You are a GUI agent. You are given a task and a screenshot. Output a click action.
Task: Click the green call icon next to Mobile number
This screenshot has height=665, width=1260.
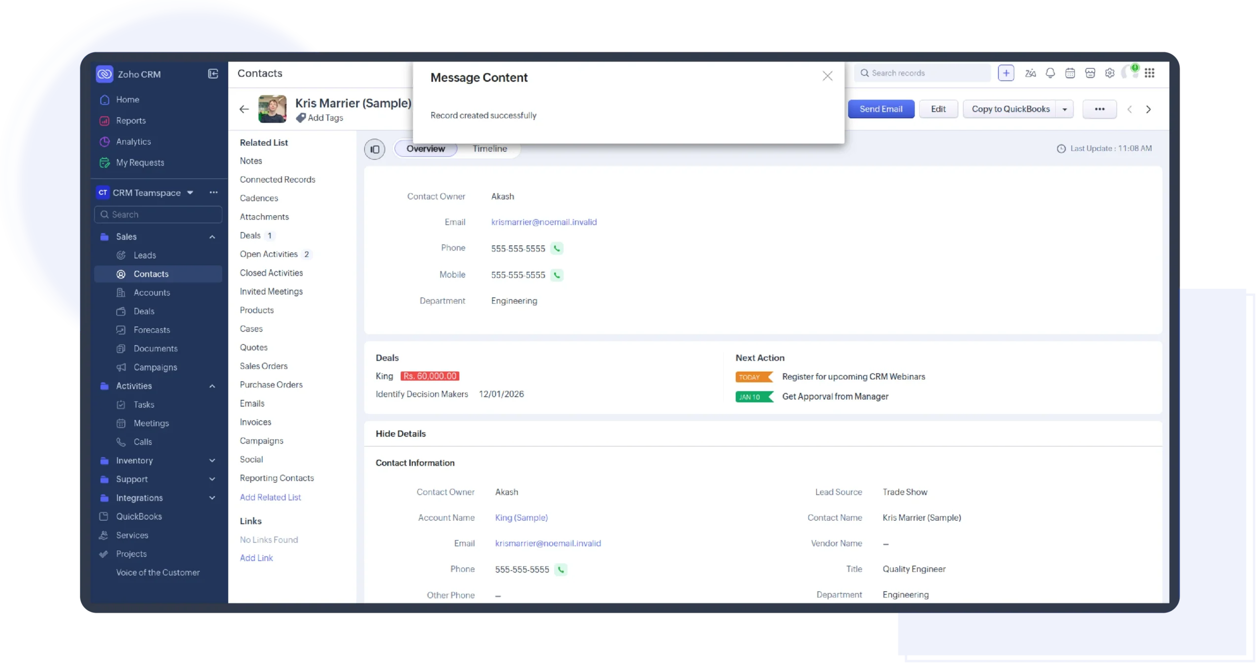(557, 275)
